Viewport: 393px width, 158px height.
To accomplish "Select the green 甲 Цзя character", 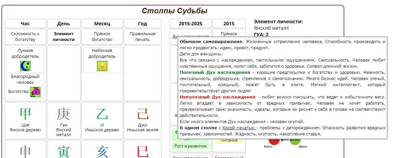I will pos(25,114).
